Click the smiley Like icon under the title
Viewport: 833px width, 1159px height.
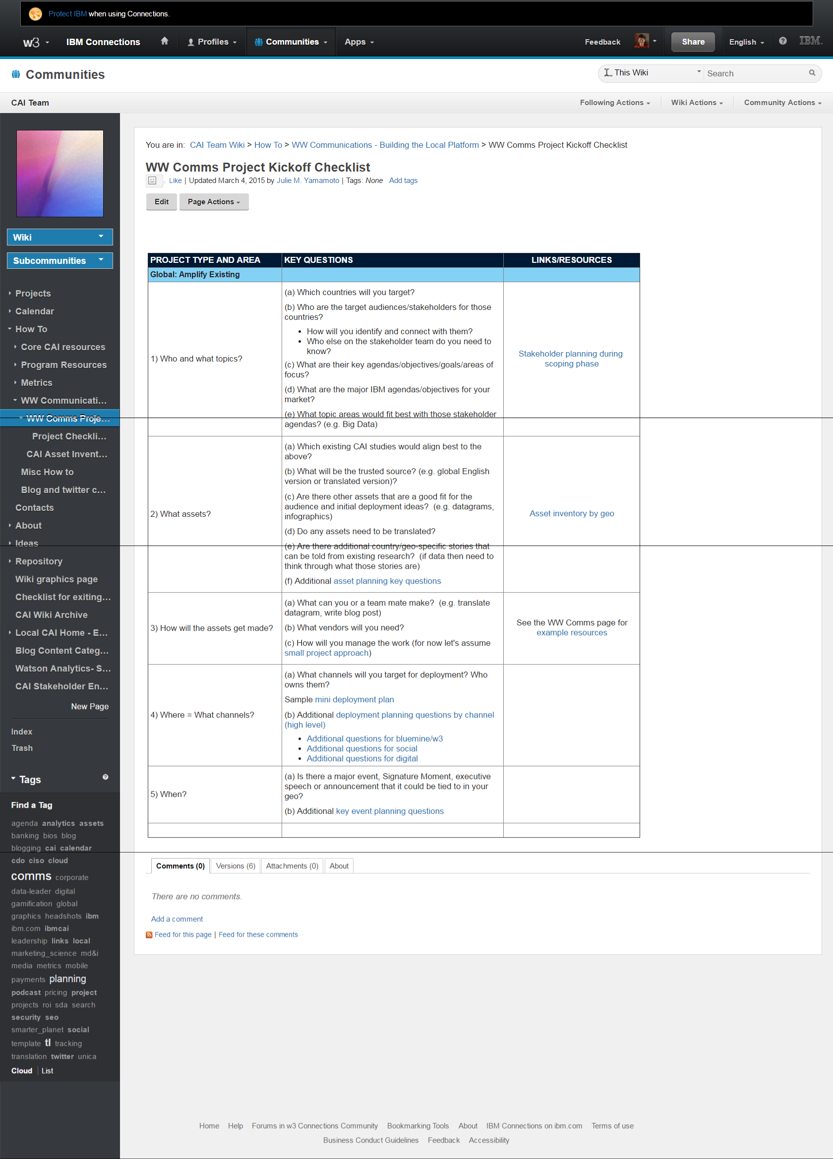[x=152, y=181]
